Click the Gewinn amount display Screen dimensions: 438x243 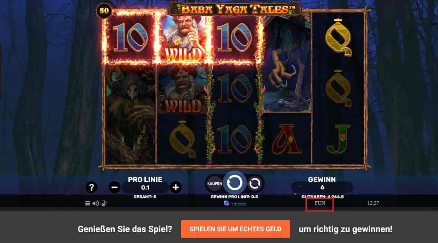[322, 188]
